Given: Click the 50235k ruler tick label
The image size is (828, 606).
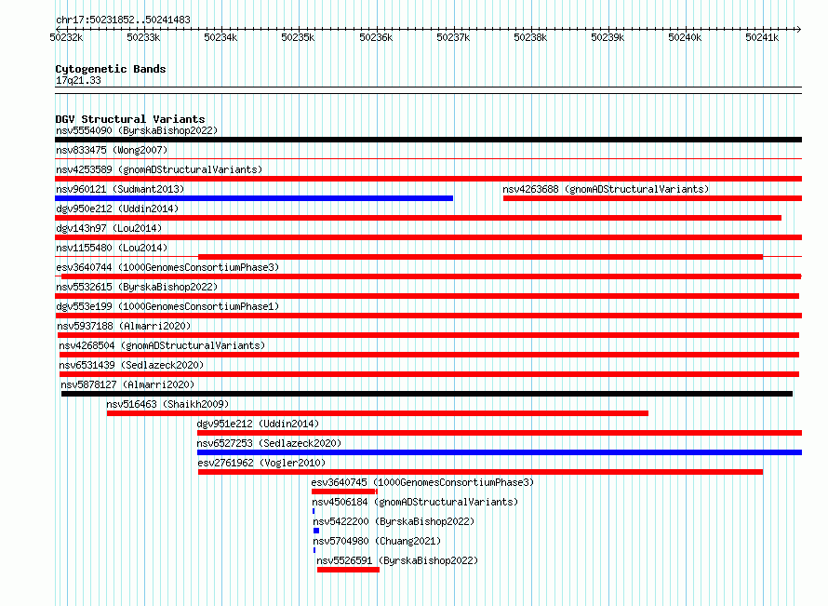Looking at the screenshot, I should click(x=298, y=37).
